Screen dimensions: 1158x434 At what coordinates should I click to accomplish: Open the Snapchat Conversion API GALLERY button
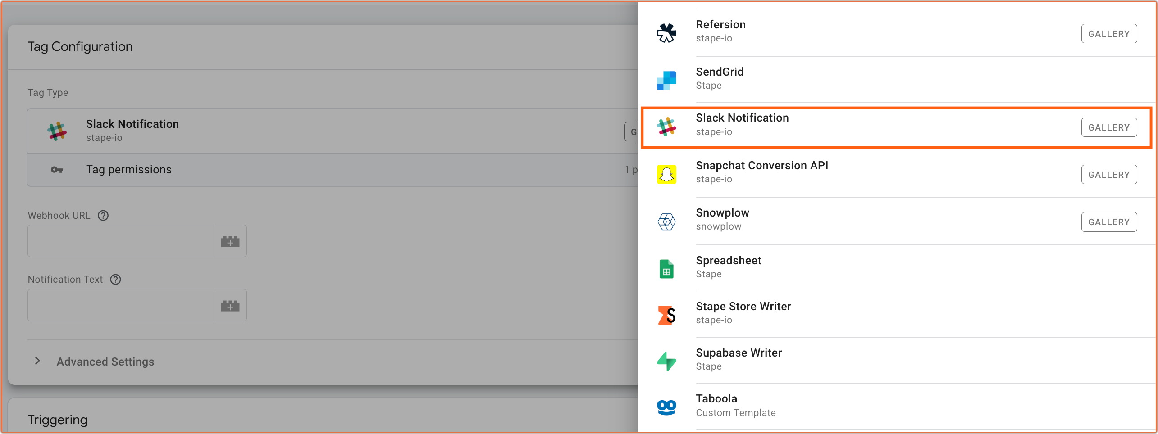point(1109,175)
